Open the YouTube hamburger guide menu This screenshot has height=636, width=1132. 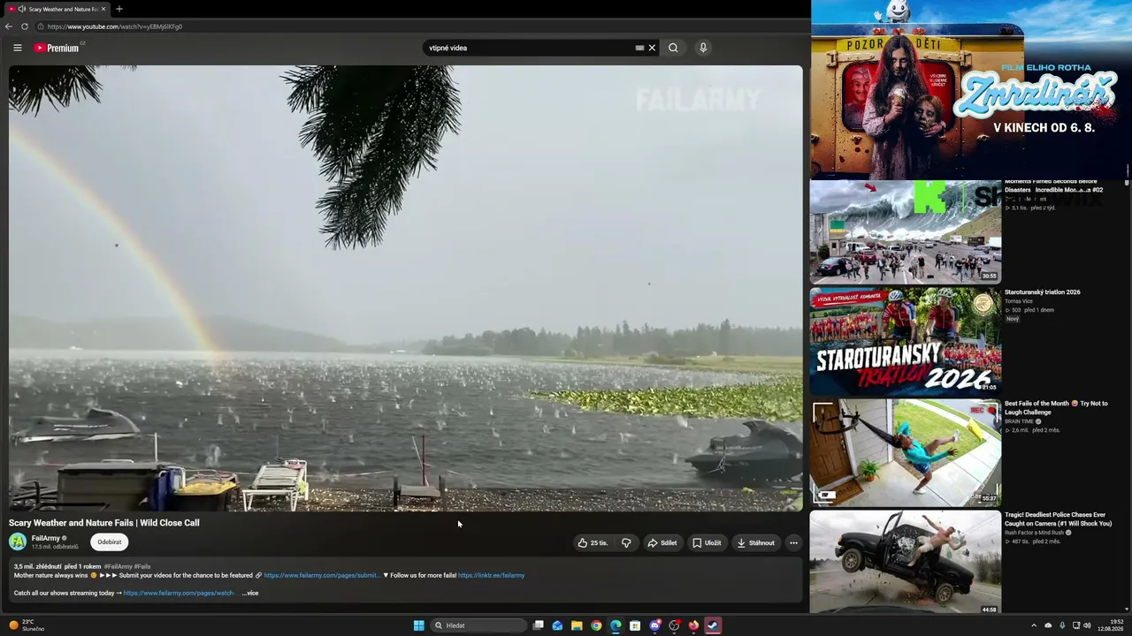(x=17, y=48)
